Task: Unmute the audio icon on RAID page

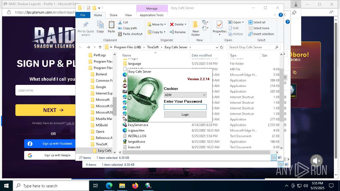Action: click(x=316, y=161)
